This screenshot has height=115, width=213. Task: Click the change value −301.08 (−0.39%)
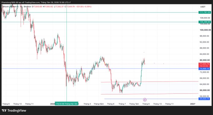tap(83, 7)
